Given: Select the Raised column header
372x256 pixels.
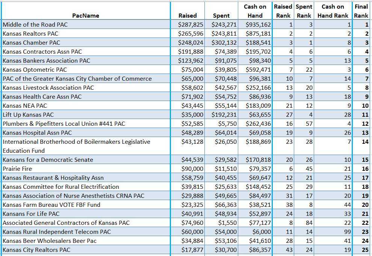Looking at the screenshot, I should pyautogui.click(x=188, y=11).
